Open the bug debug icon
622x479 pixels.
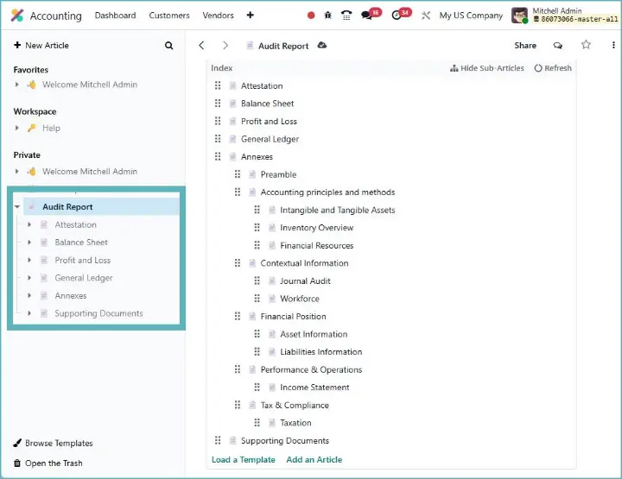tap(327, 16)
